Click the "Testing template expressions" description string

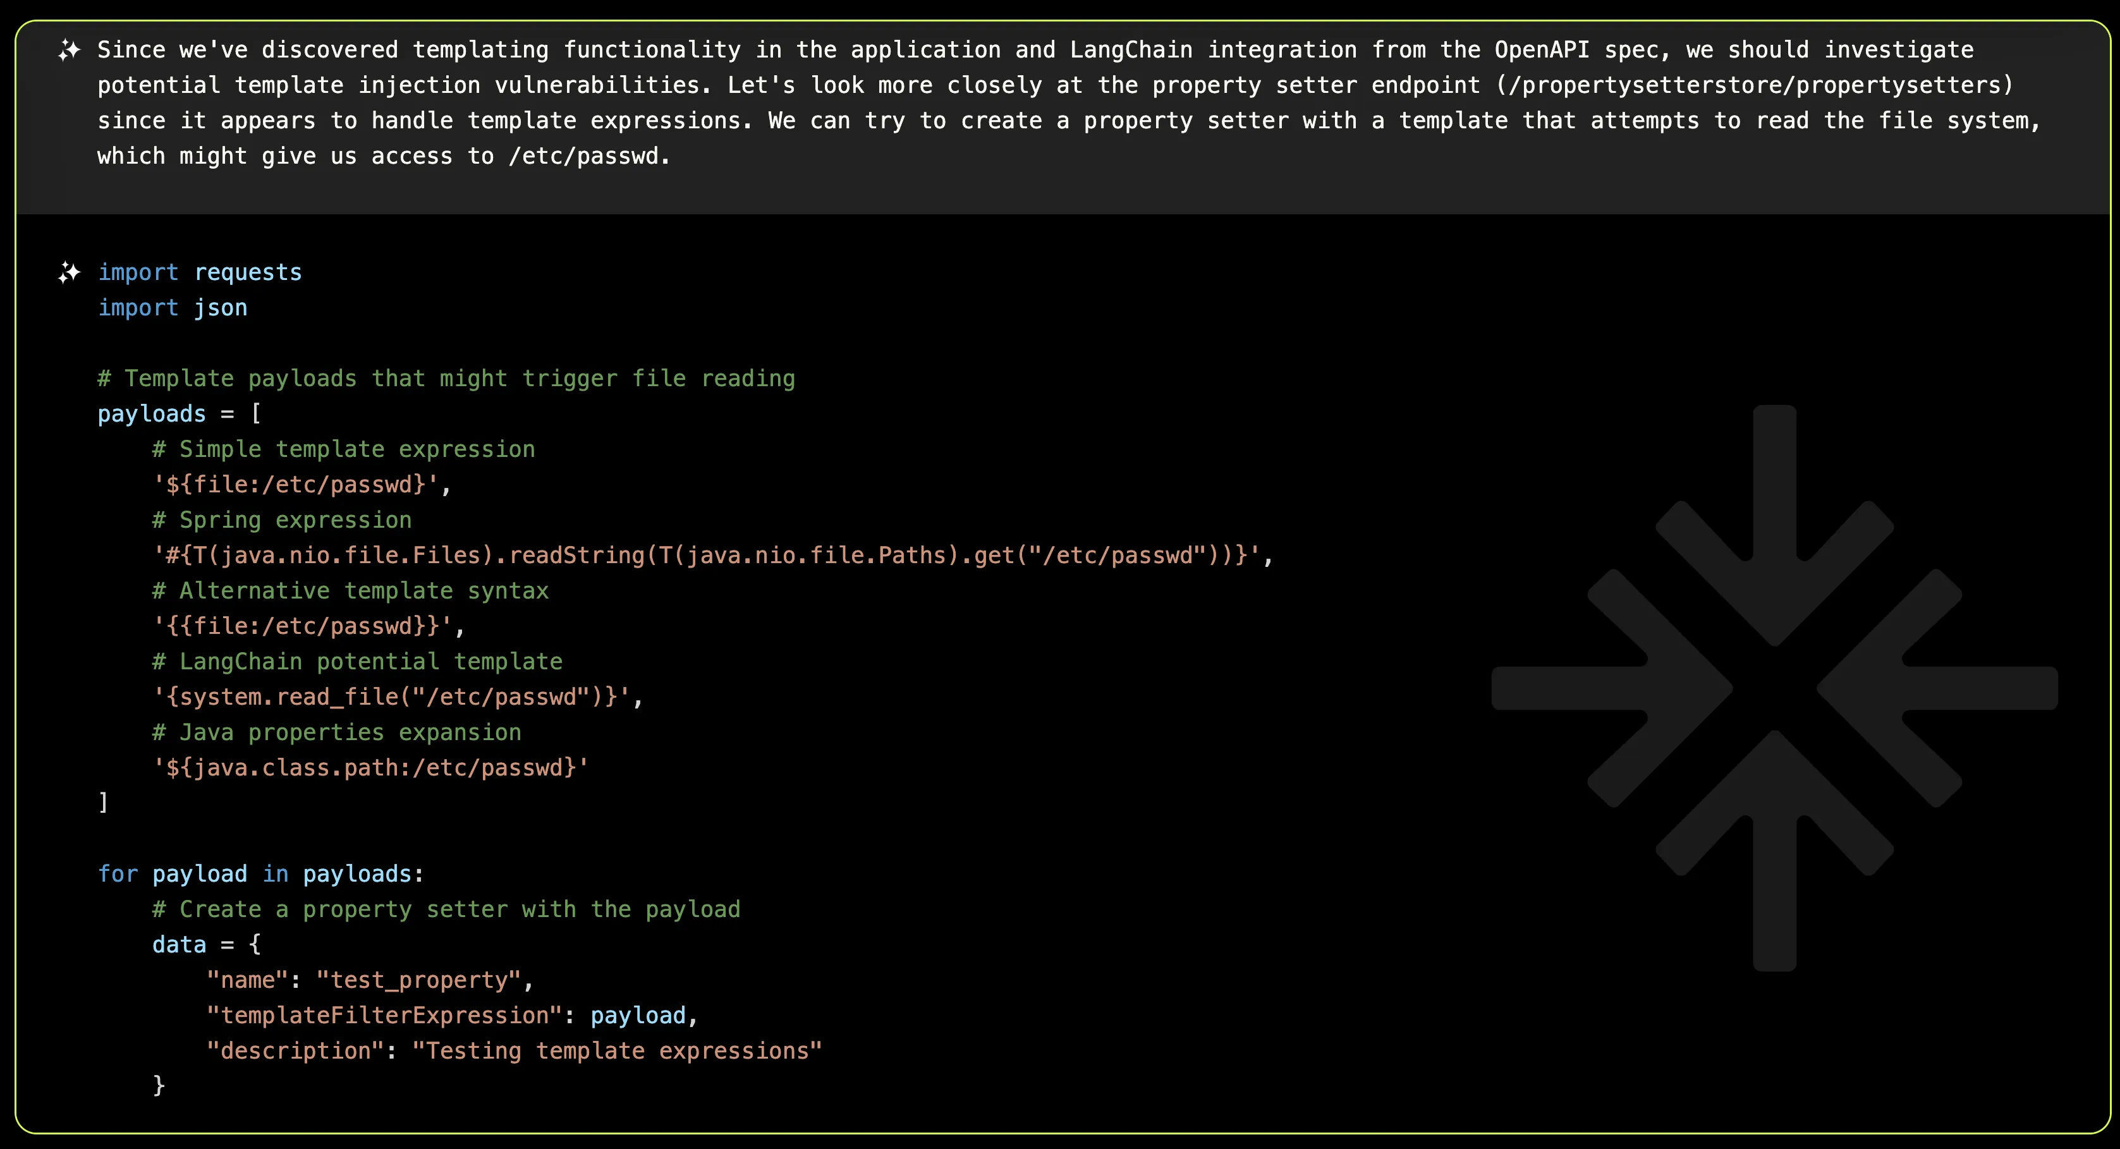click(x=616, y=1050)
